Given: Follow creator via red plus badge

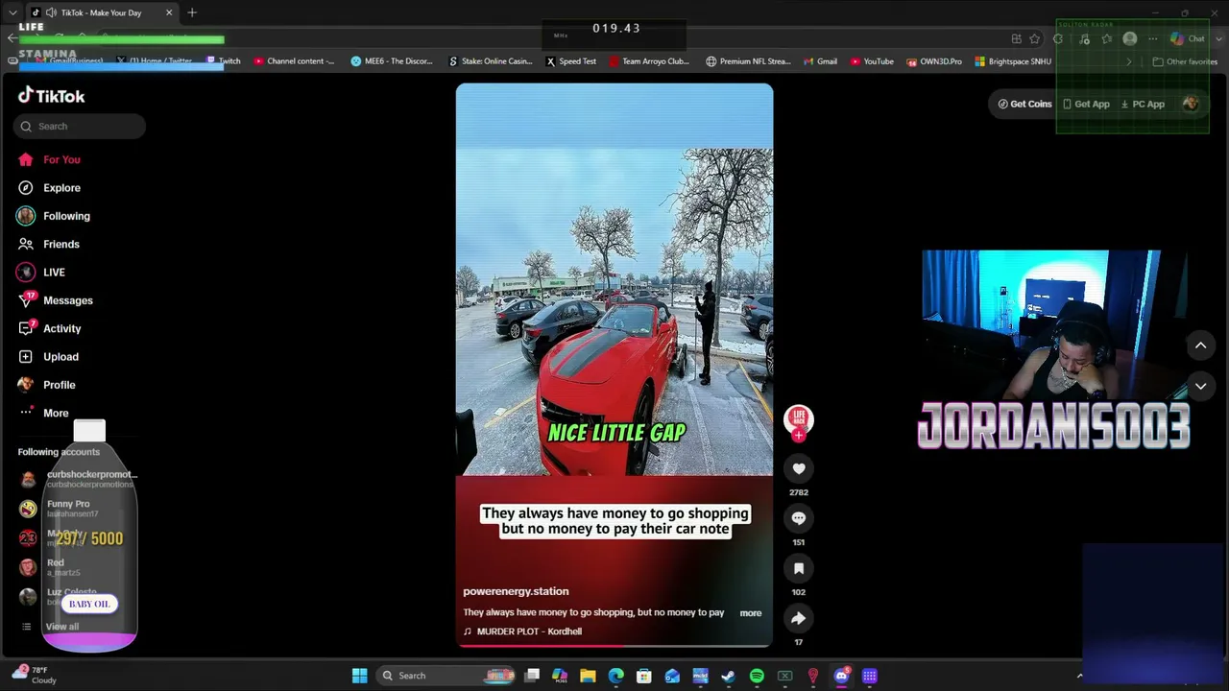Looking at the screenshot, I should (798, 436).
